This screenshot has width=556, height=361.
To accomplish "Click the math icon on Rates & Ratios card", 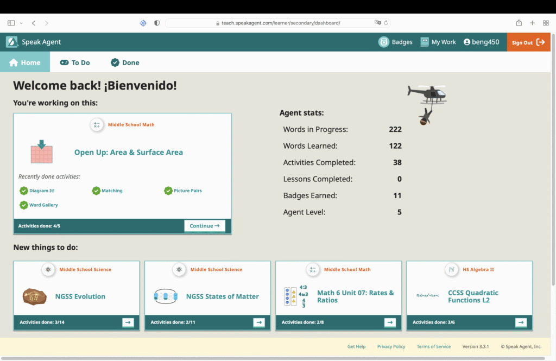I will coord(313,269).
